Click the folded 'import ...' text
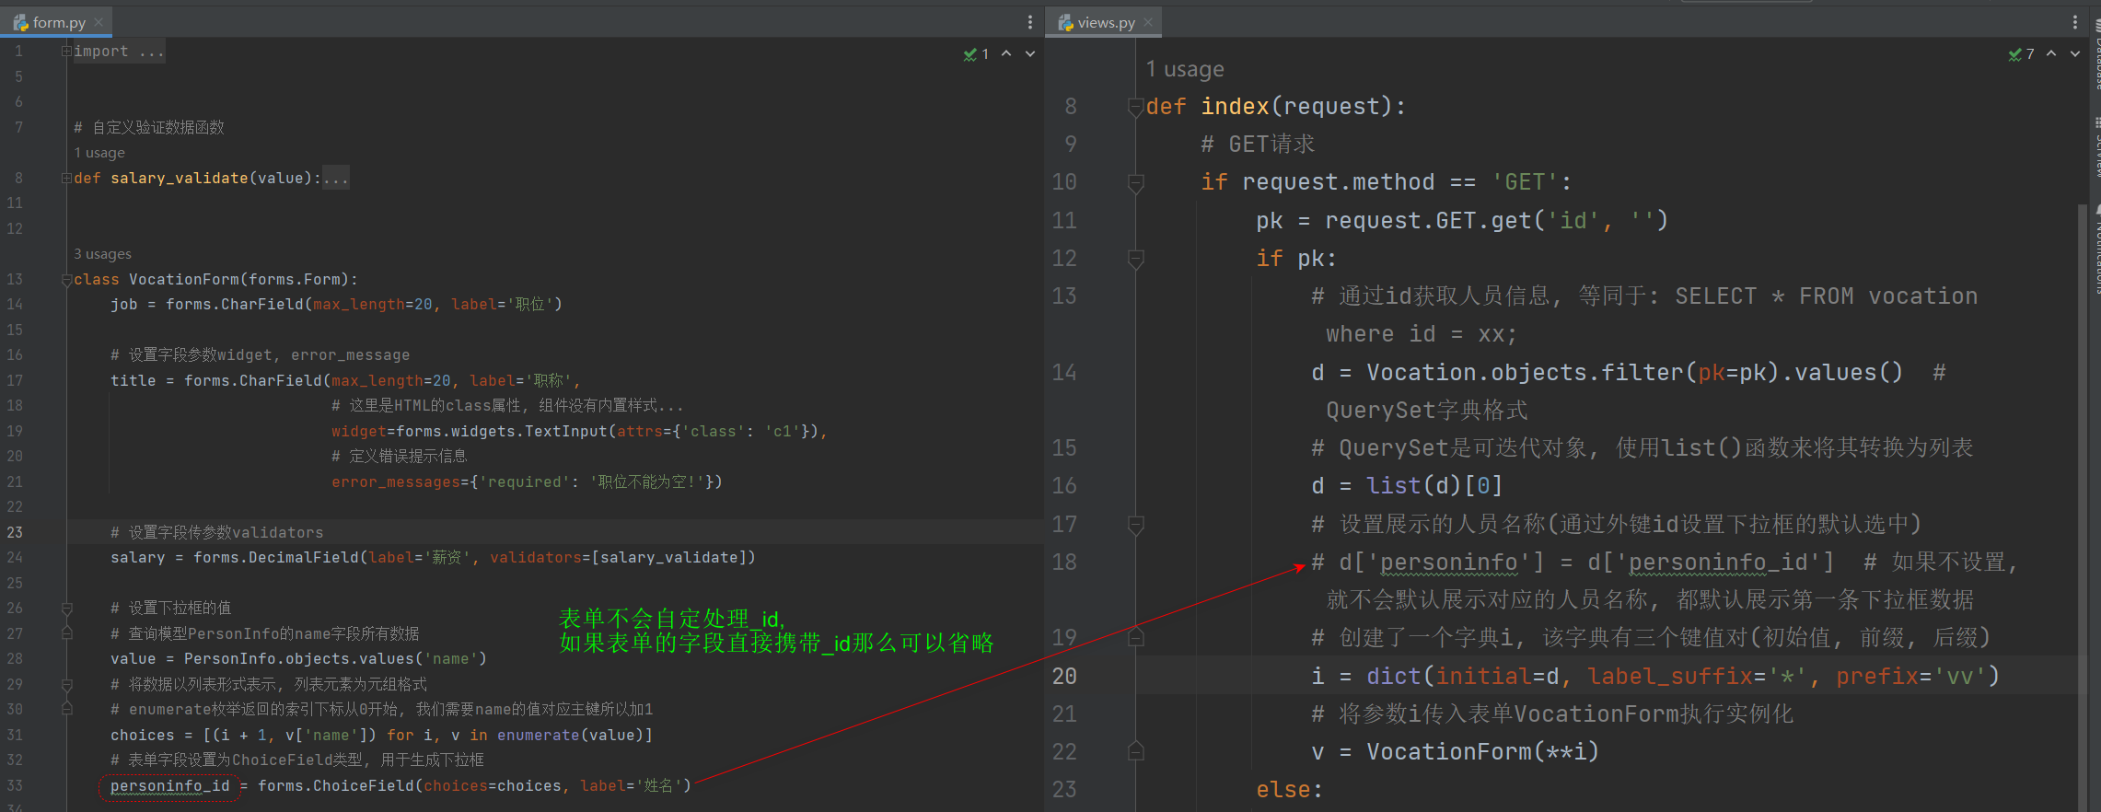 pos(120,52)
